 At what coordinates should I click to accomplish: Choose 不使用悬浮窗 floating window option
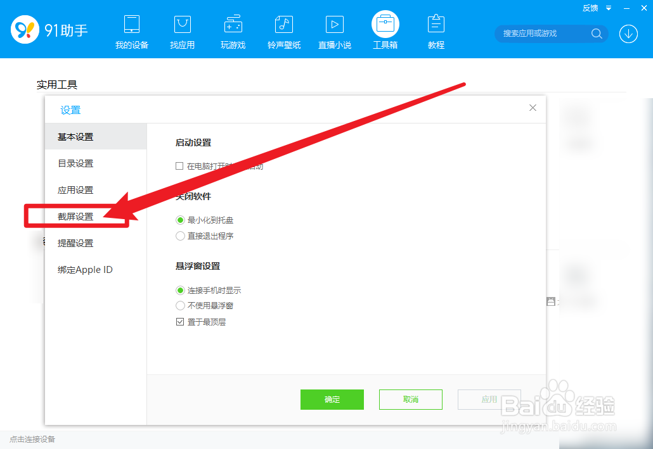(x=179, y=305)
